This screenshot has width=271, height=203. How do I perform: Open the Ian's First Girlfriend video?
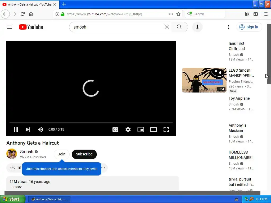[237, 46]
